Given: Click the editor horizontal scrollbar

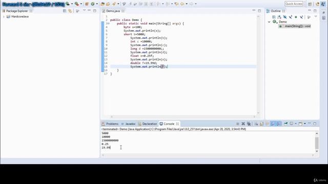Looking at the screenshot, I should (x=183, y=117).
